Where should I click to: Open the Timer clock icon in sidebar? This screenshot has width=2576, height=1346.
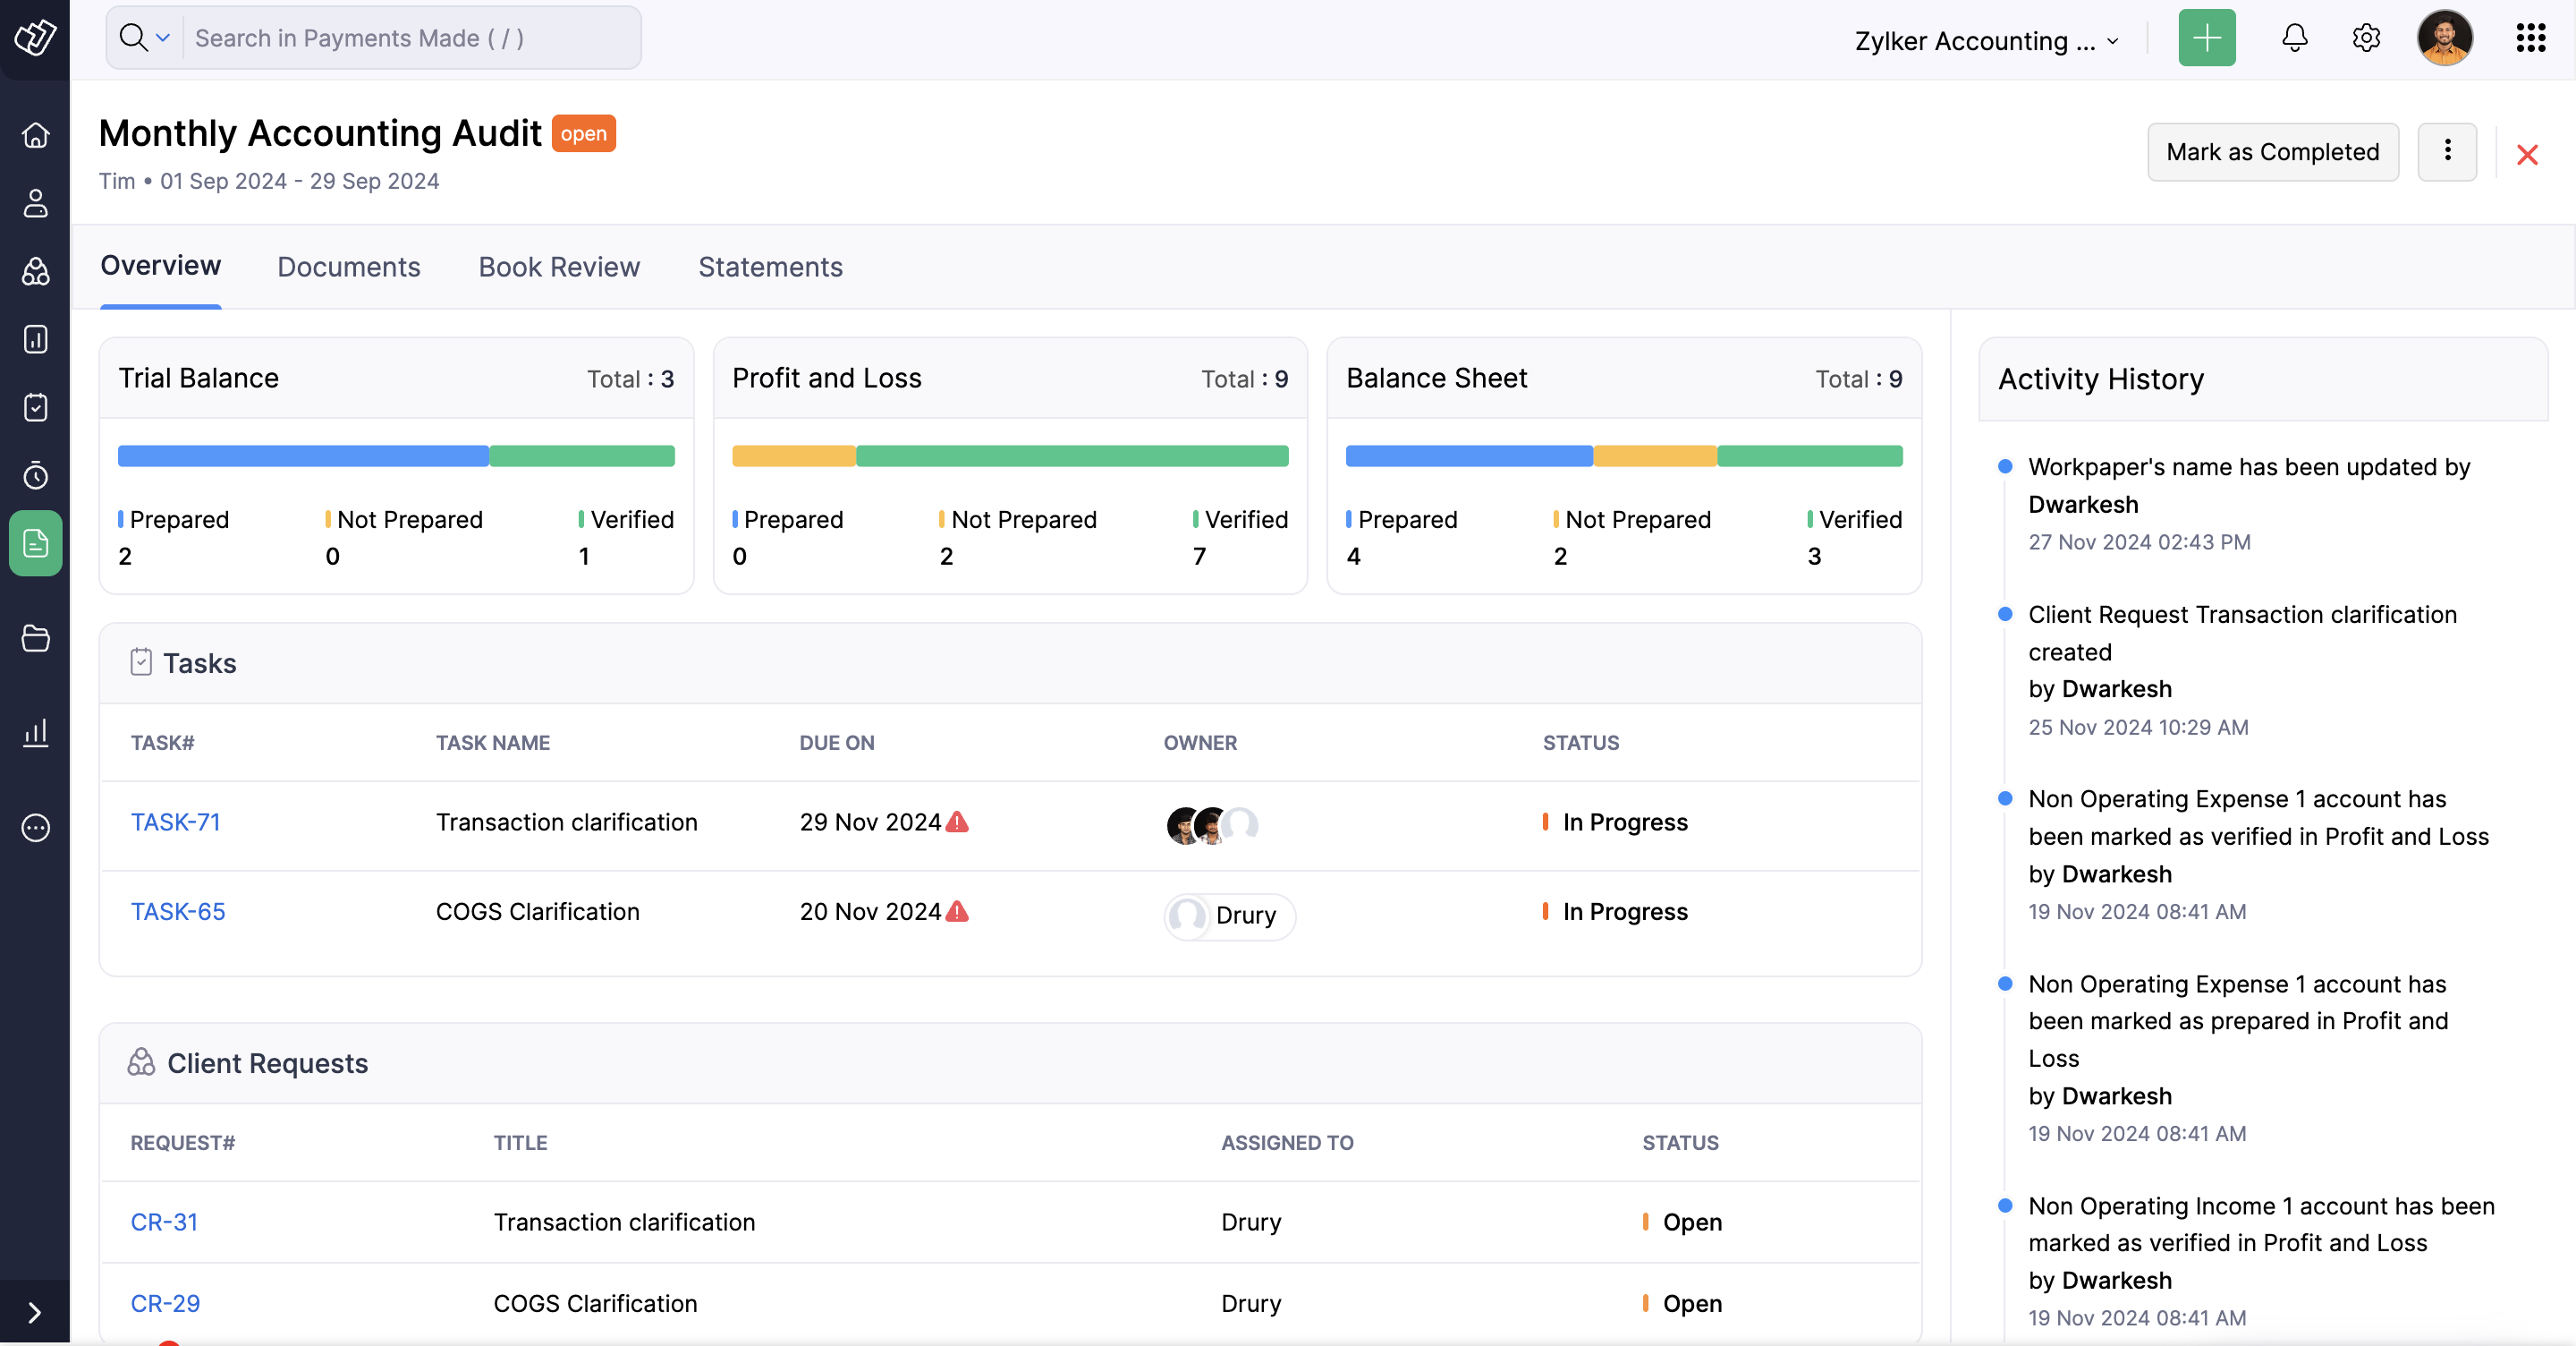point(36,476)
